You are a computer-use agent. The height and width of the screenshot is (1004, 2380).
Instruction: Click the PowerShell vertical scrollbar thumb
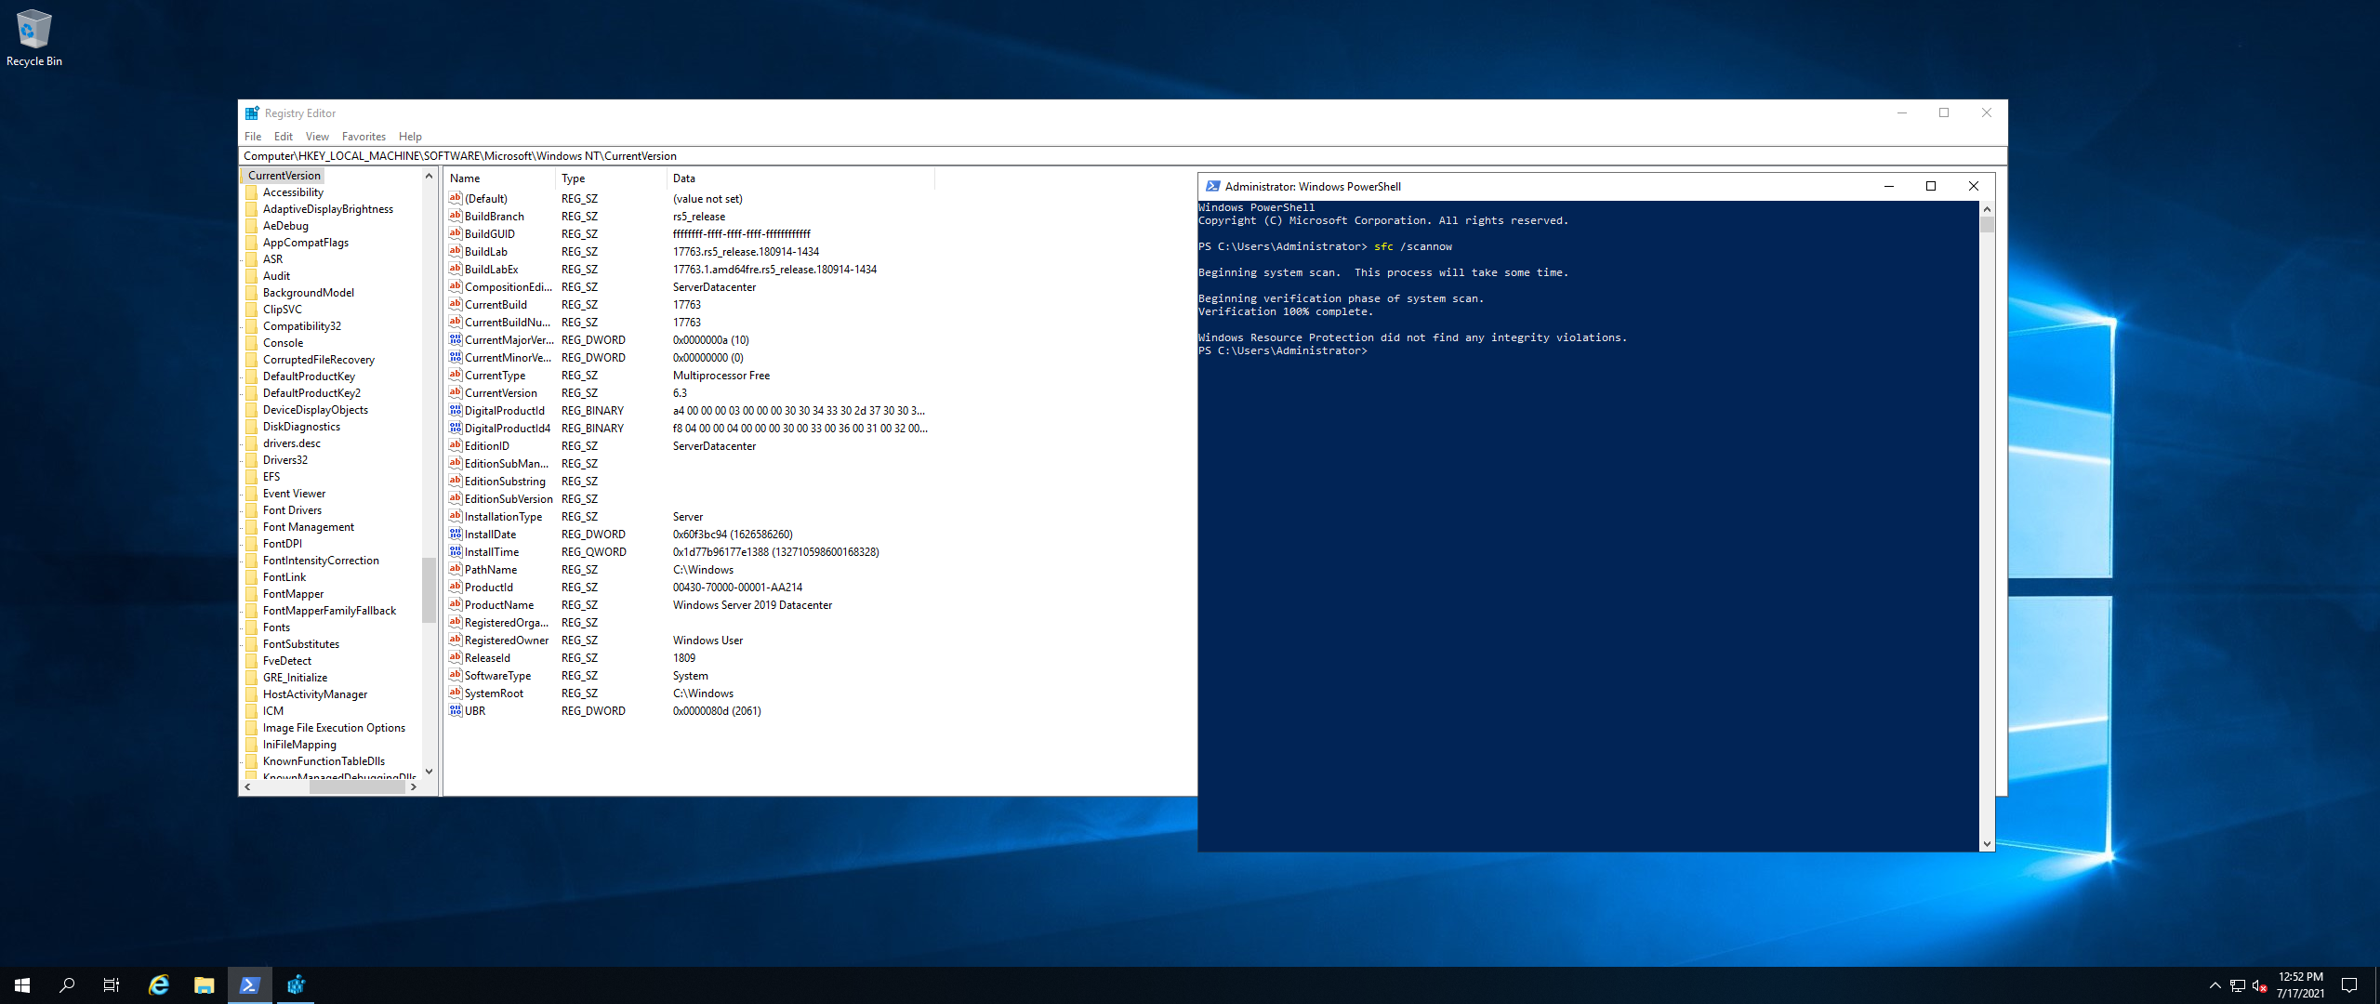1987,224
